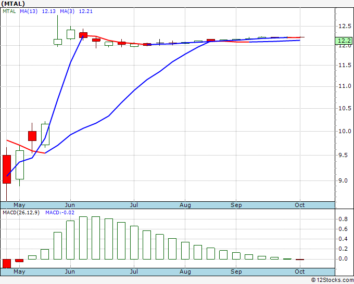Click Aug on the MACD axis
The height and width of the screenshot is (284, 354).
click(x=185, y=272)
